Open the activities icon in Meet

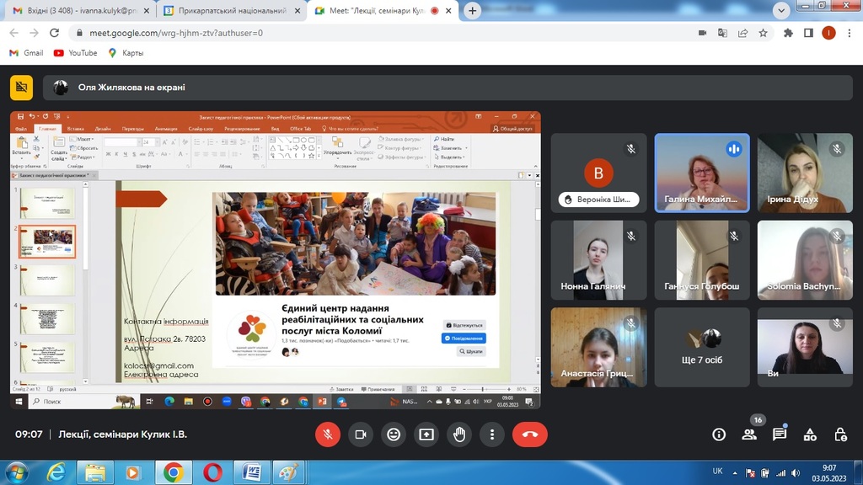click(x=810, y=434)
